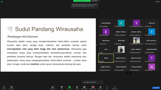Toggle Show Captions
Image resolution: width=161 pixels, height=90 pixels.
click(84, 87)
